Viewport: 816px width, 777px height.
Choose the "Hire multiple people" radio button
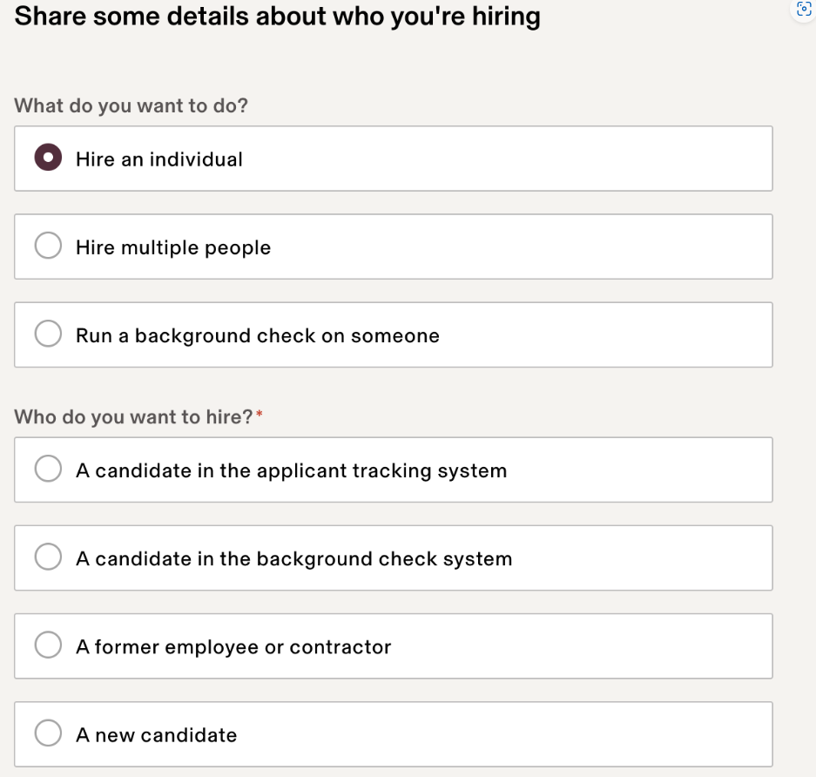pyautogui.click(x=48, y=247)
